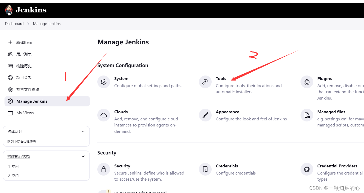Click the System gear icon
The image size is (364, 193).
point(104,82)
